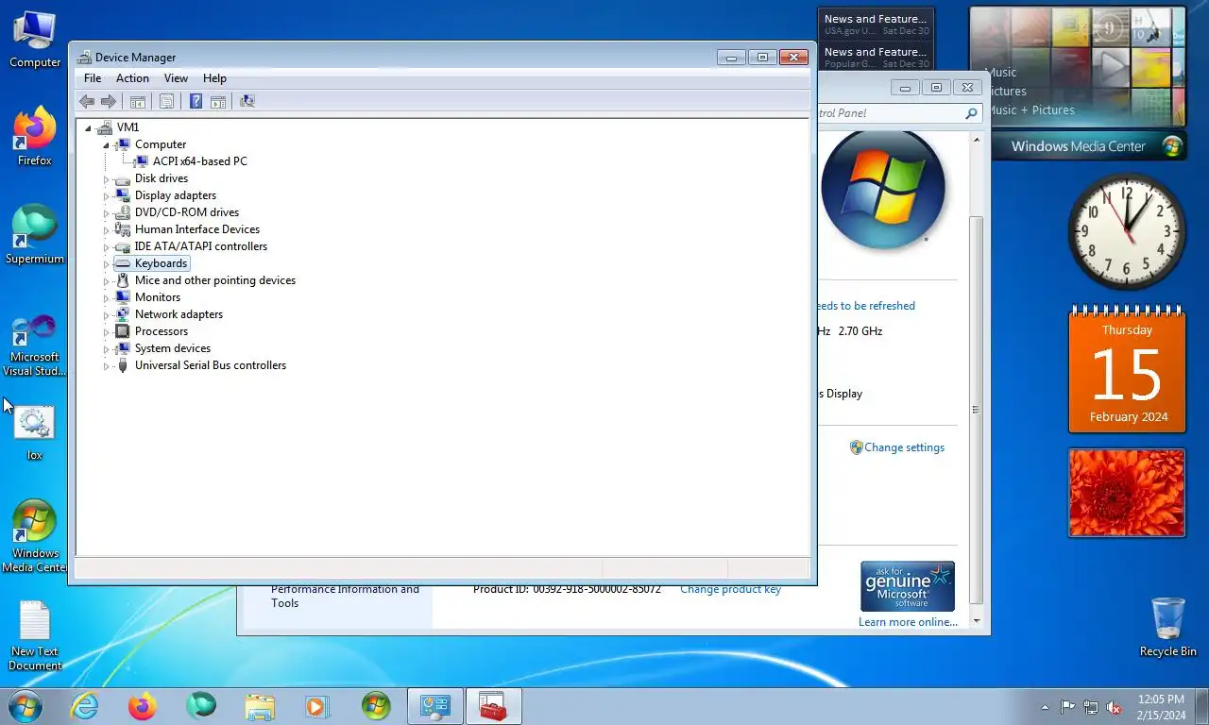Expand the Disk drives category

coord(106,179)
